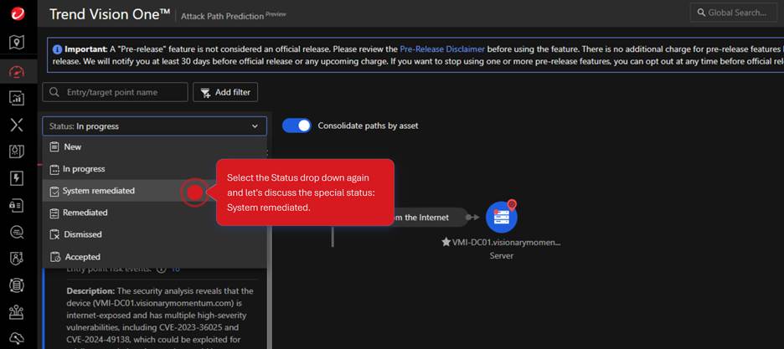
Task: Open the bar chart dashboard sidebar icon
Action: pos(17,98)
